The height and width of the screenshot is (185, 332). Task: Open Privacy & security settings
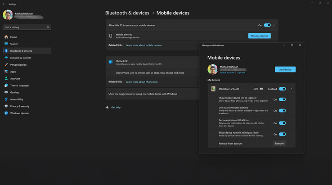pos(27,106)
